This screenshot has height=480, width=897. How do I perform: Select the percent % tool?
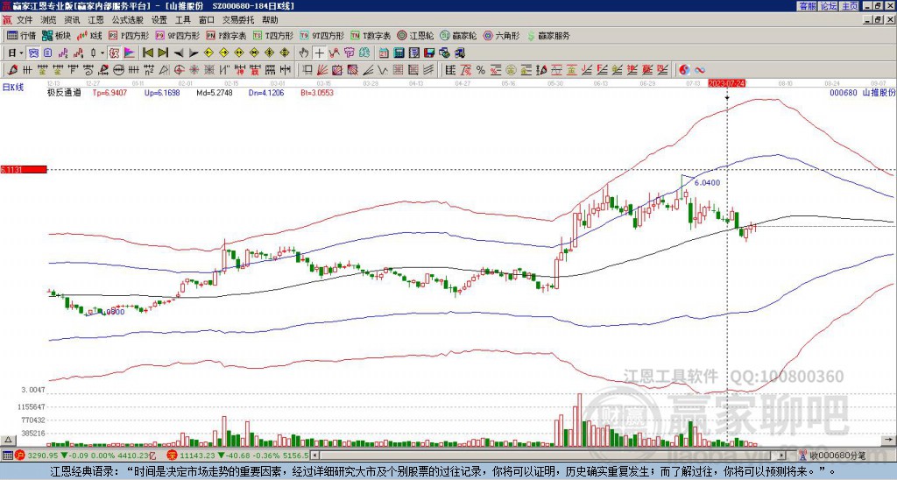tap(481, 70)
